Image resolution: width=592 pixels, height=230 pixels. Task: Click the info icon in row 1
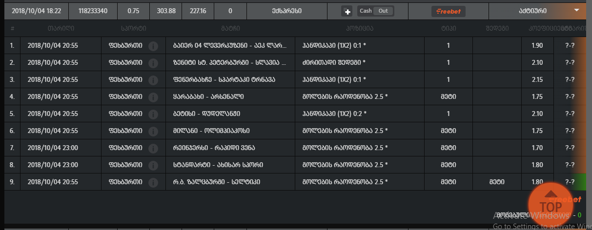(x=153, y=46)
